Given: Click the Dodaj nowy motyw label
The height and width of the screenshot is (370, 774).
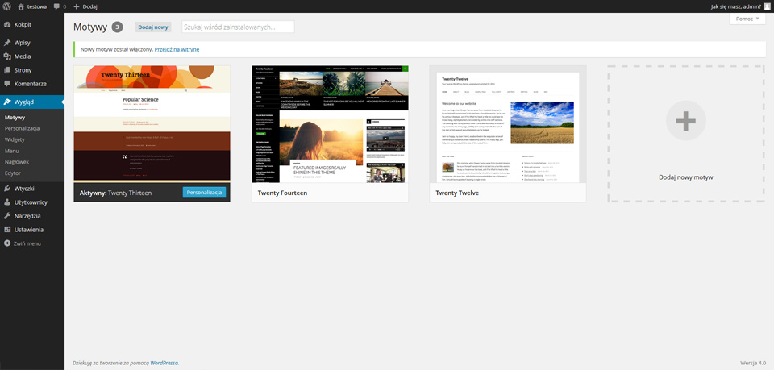Looking at the screenshot, I should (685, 177).
